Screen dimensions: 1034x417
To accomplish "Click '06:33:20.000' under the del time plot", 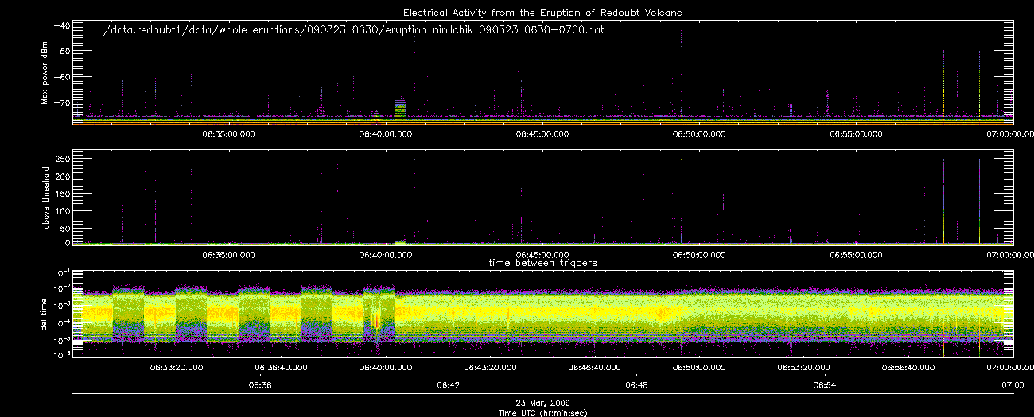I will (176, 368).
